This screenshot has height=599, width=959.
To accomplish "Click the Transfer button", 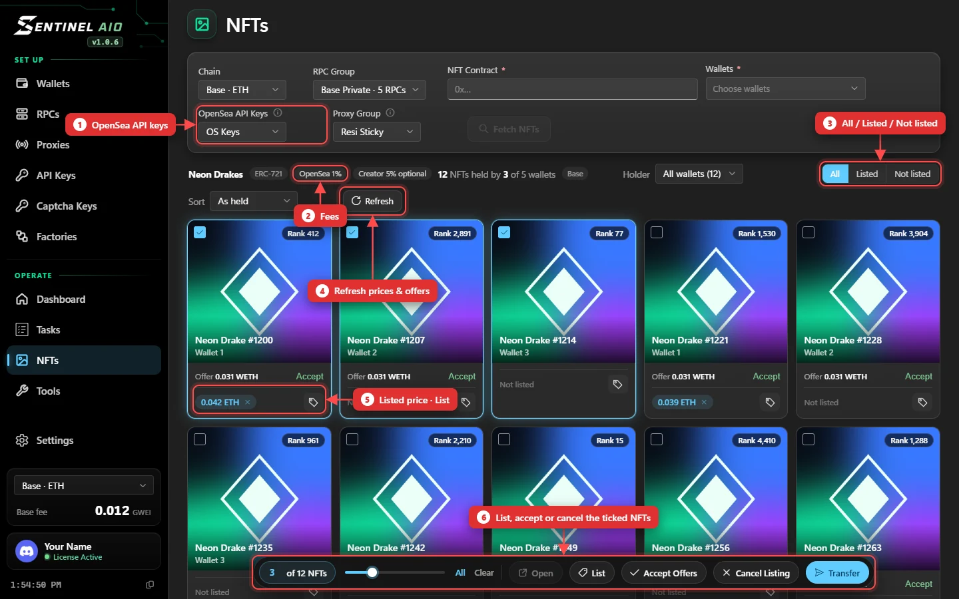I will coord(837,573).
